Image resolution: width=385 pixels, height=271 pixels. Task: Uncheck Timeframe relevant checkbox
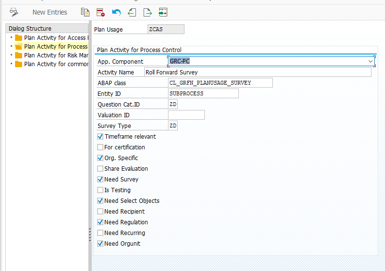100,136
